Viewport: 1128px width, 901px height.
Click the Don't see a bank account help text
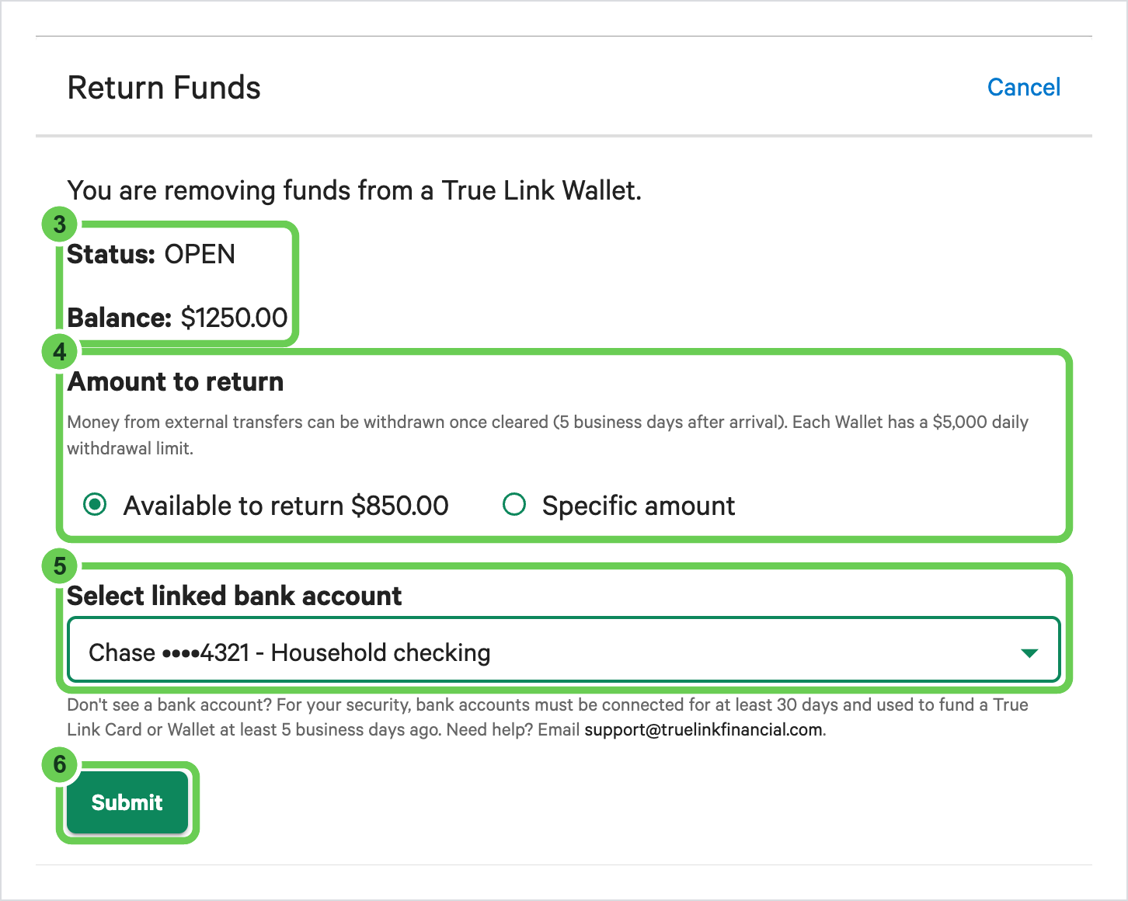[x=548, y=717]
